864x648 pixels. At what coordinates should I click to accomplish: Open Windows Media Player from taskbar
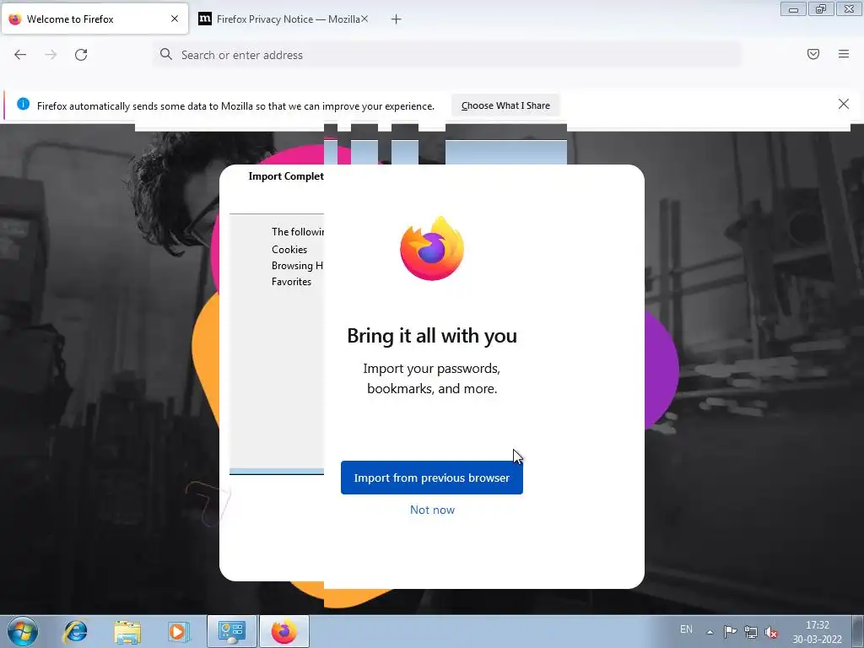click(179, 631)
